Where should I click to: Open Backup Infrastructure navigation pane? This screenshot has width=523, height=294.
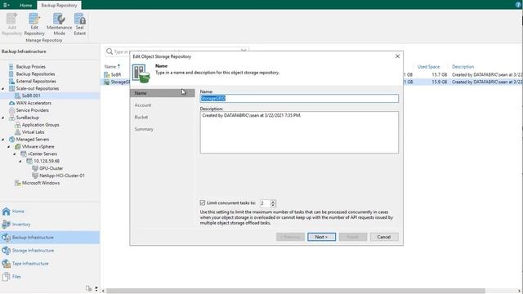50,238
